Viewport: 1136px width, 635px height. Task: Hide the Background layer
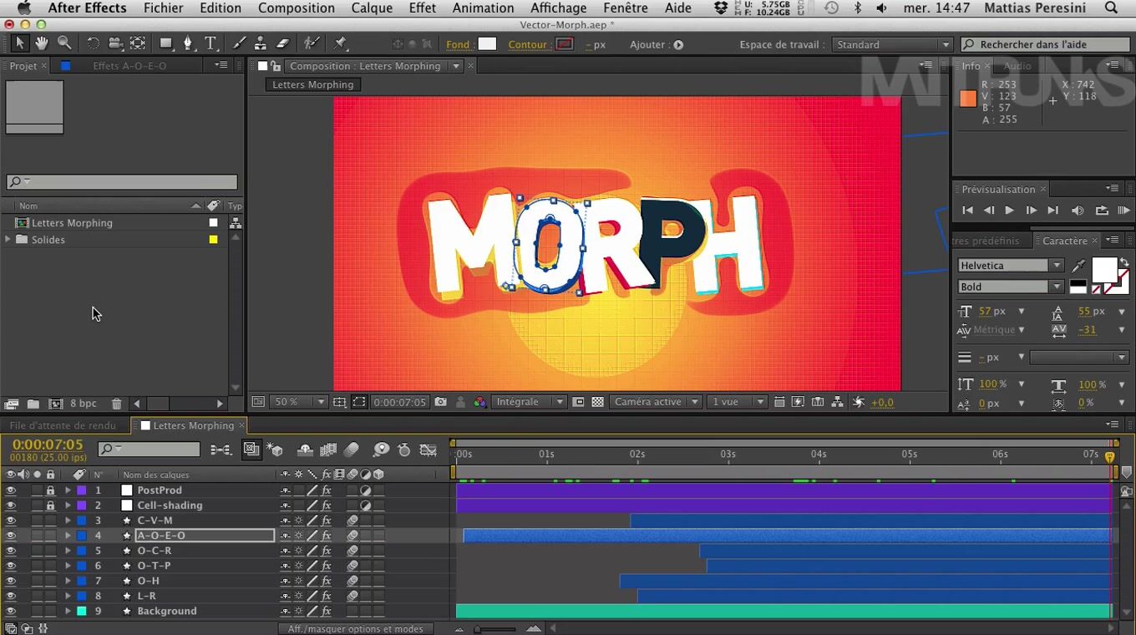point(11,611)
